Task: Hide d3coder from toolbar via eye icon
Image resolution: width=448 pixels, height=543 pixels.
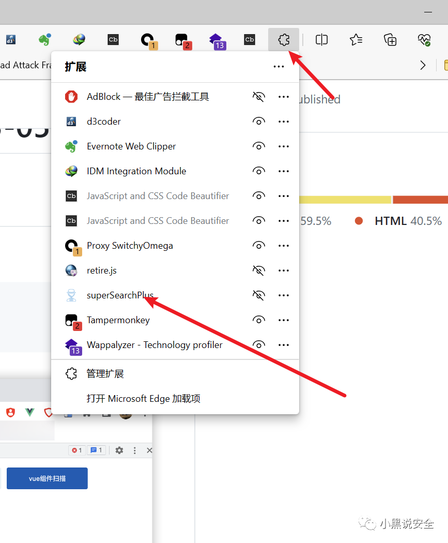Action: point(259,122)
